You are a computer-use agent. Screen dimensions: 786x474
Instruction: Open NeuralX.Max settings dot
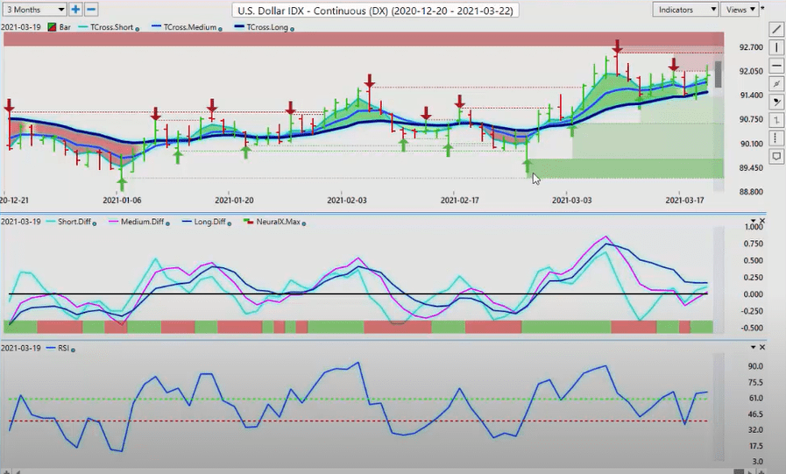click(304, 223)
